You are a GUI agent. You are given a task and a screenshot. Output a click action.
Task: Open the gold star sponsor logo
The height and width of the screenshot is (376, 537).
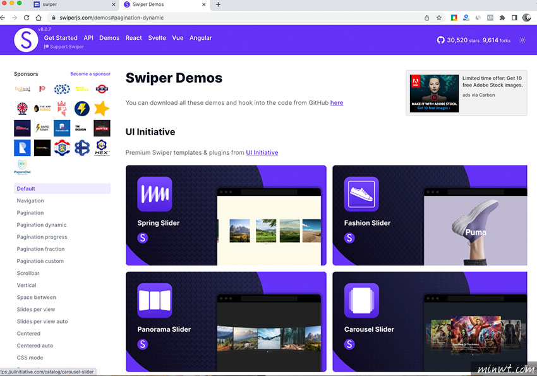(x=102, y=109)
